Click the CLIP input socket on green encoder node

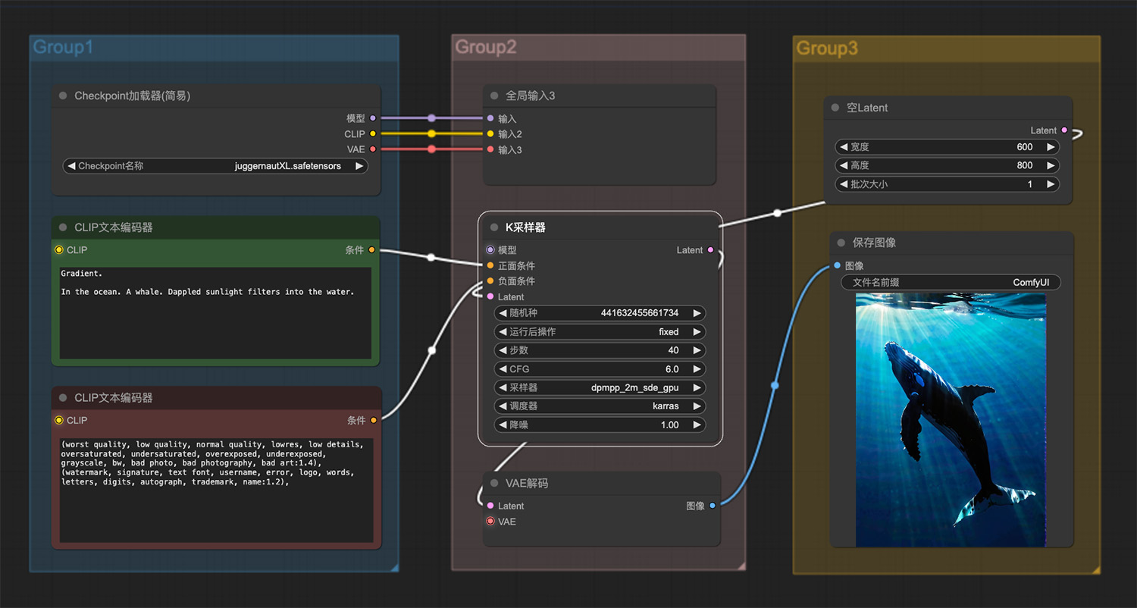[x=59, y=249]
